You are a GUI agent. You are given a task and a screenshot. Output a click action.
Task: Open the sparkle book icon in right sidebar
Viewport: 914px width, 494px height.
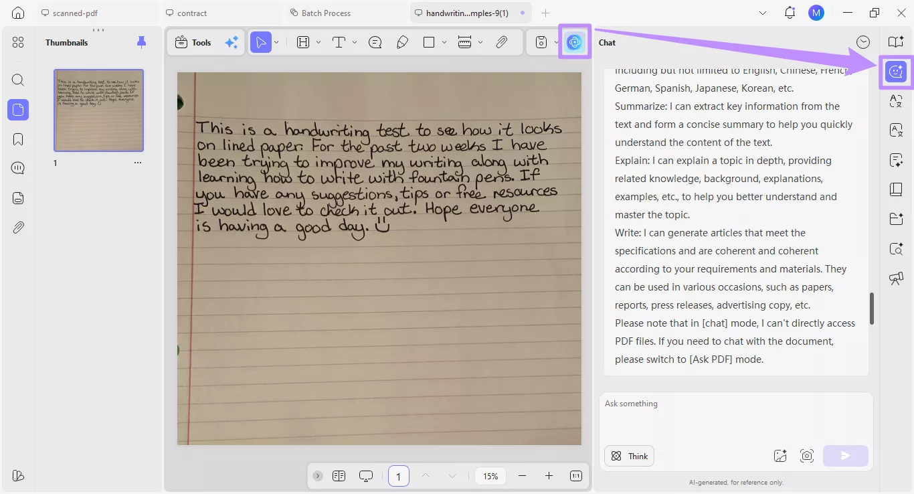(896, 42)
